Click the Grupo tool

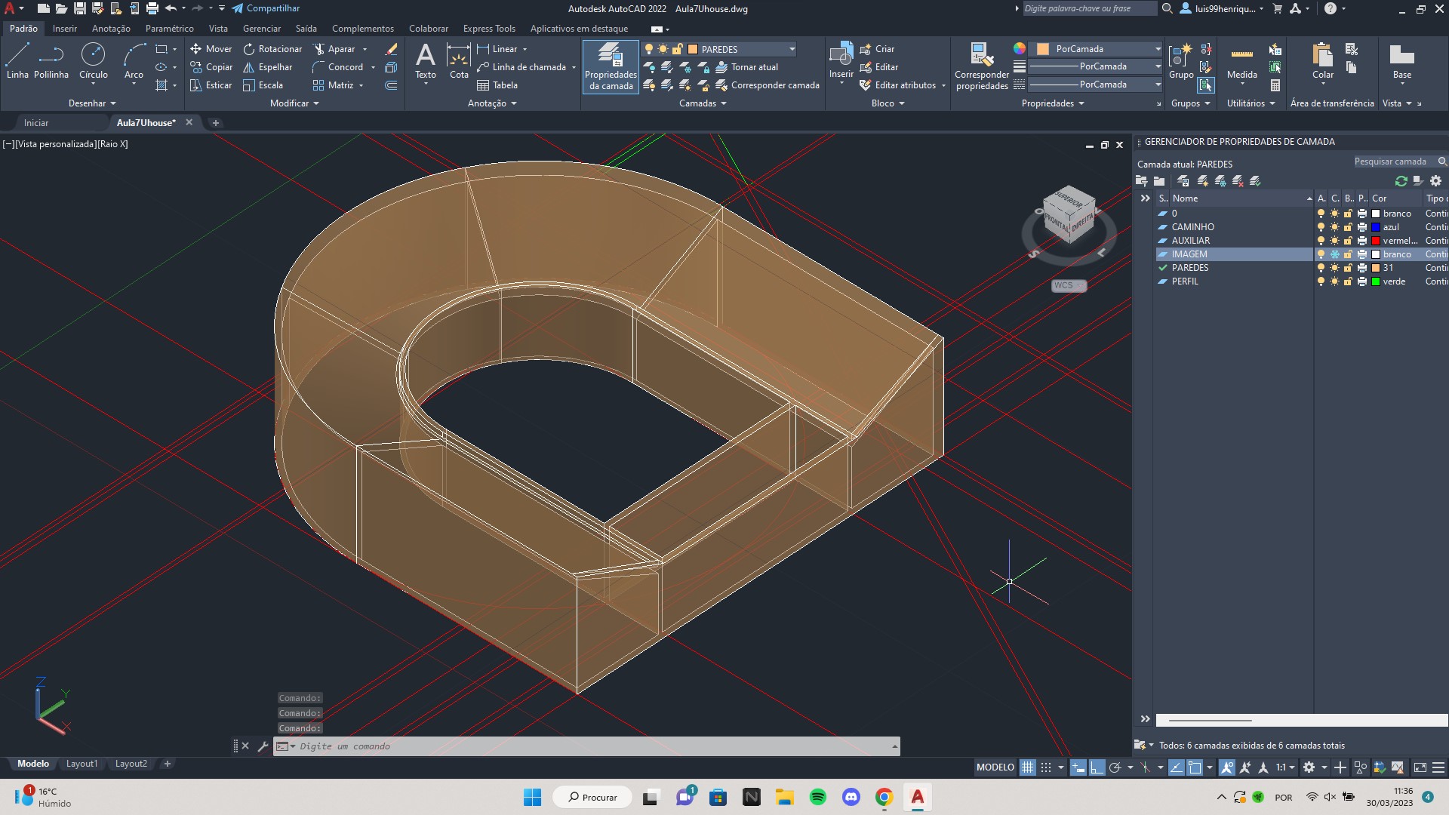coord(1180,62)
